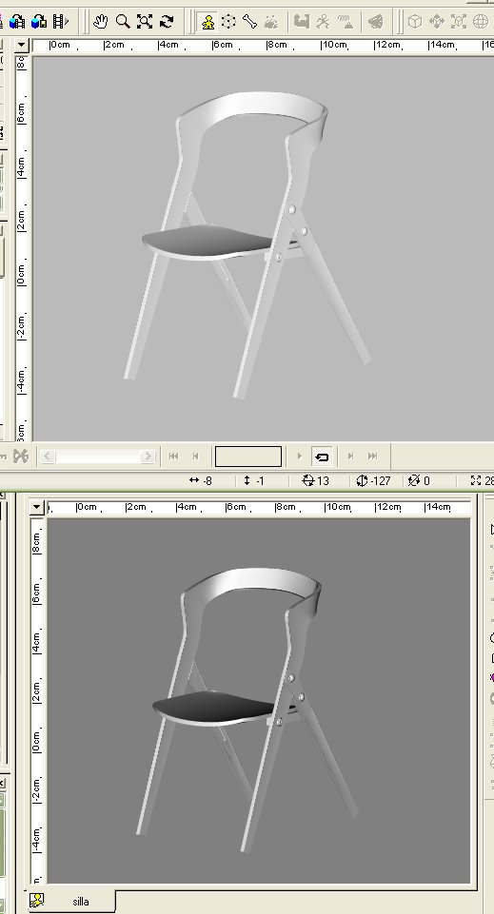
Task: Jump to the first animation frame
Action: (173, 456)
